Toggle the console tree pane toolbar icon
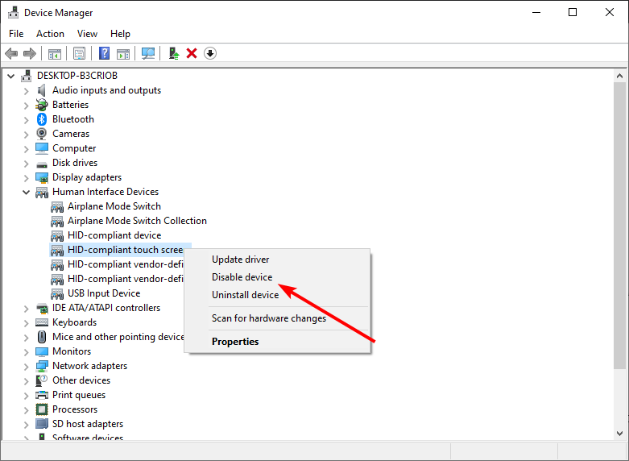This screenshot has height=461, width=629. point(55,53)
